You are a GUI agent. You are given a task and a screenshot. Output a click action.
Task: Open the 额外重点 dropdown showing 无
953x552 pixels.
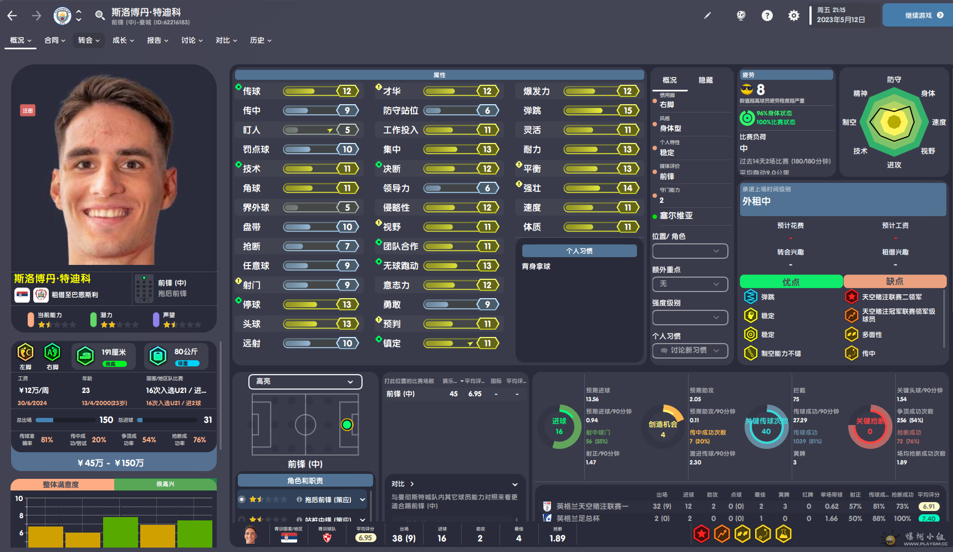(x=690, y=284)
